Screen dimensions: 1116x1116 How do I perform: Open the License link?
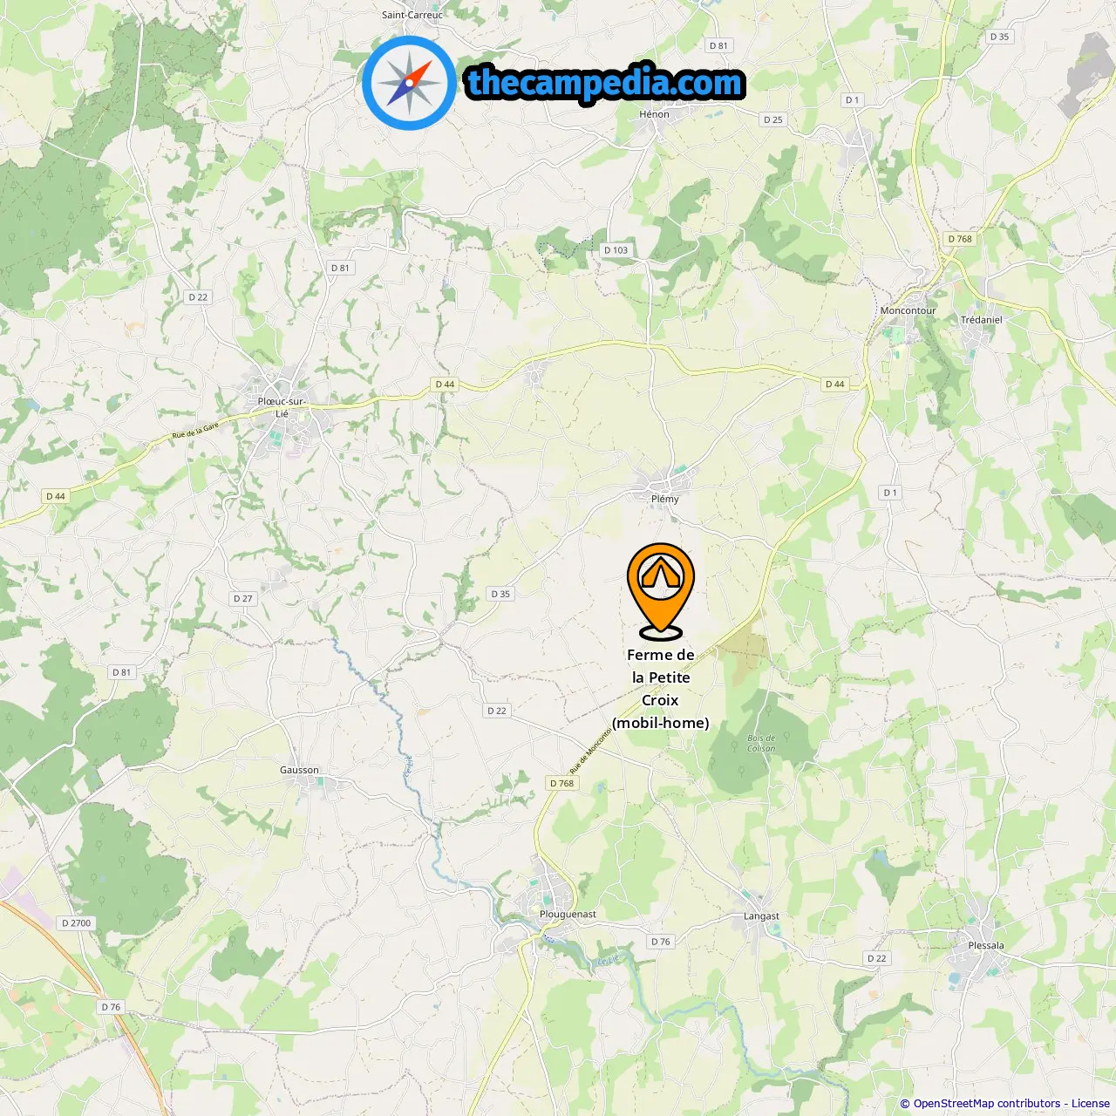point(1091,1104)
